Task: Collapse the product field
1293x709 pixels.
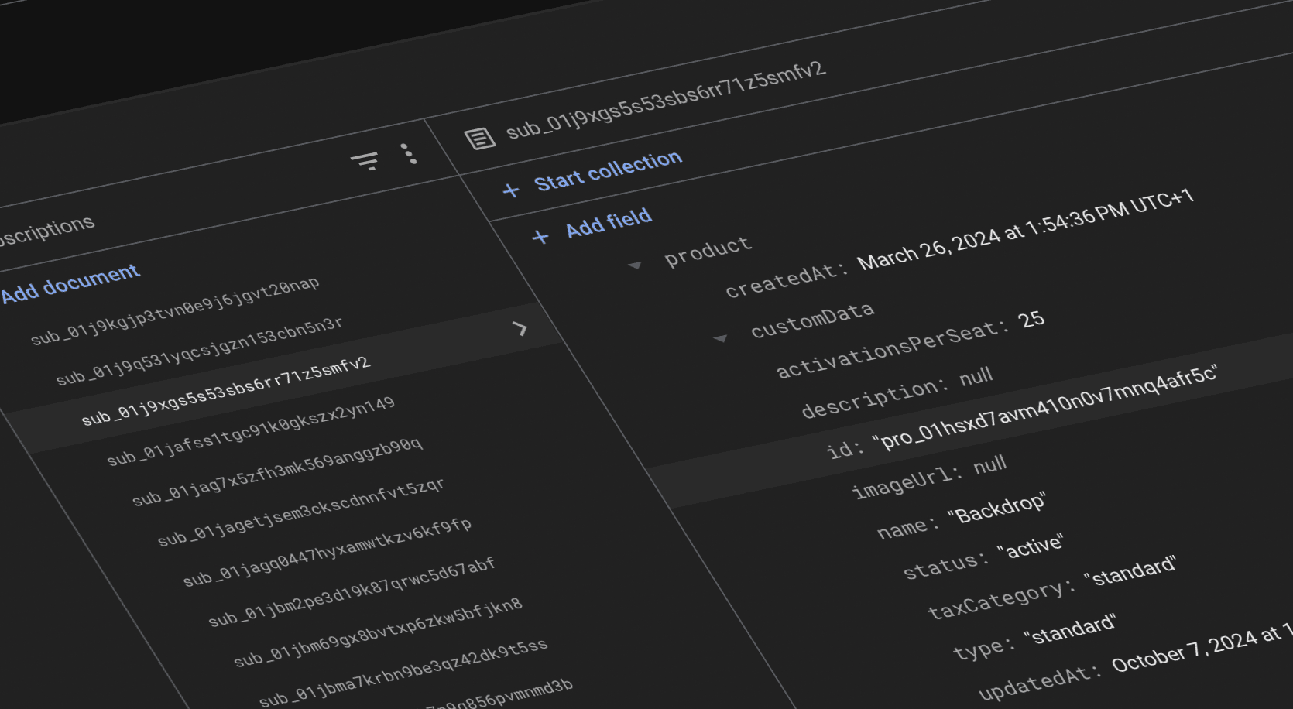Action: click(636, 265)
